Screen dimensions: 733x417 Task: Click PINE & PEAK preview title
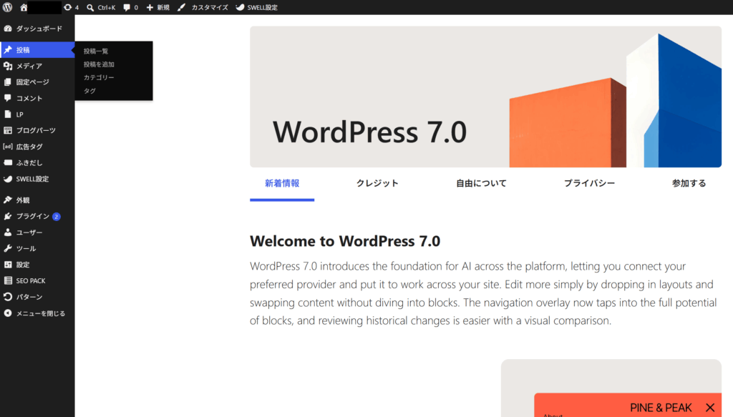tap(661, 408)
